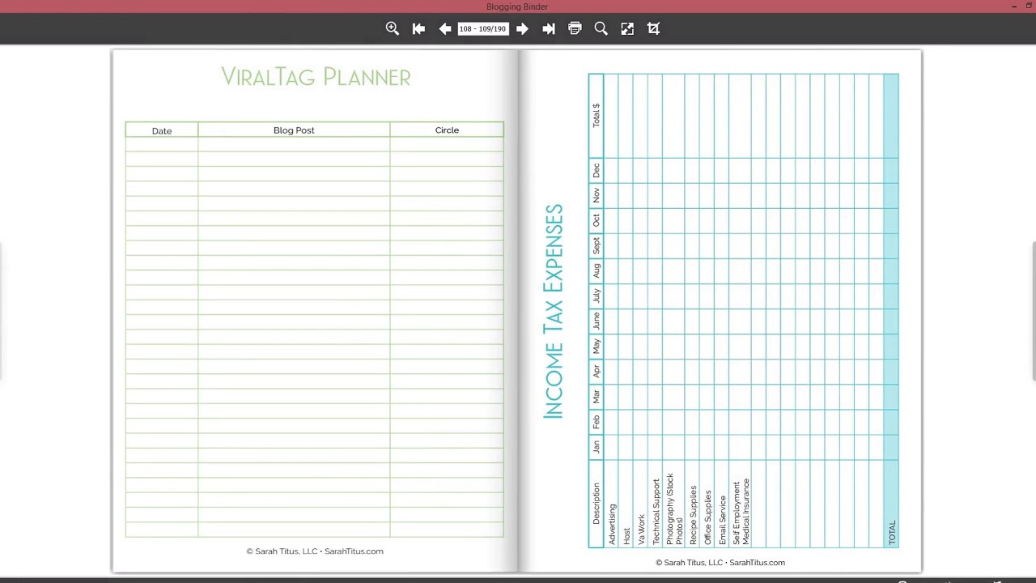Click the Dec month label
Image resolution: width=1036 pixels, height=583 pixels.
coord(596,170)
